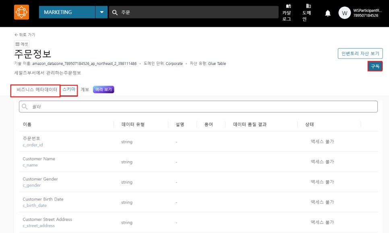Click the 데이터 유형 column header
Screen dimensions: 389x233
(133, 124)
